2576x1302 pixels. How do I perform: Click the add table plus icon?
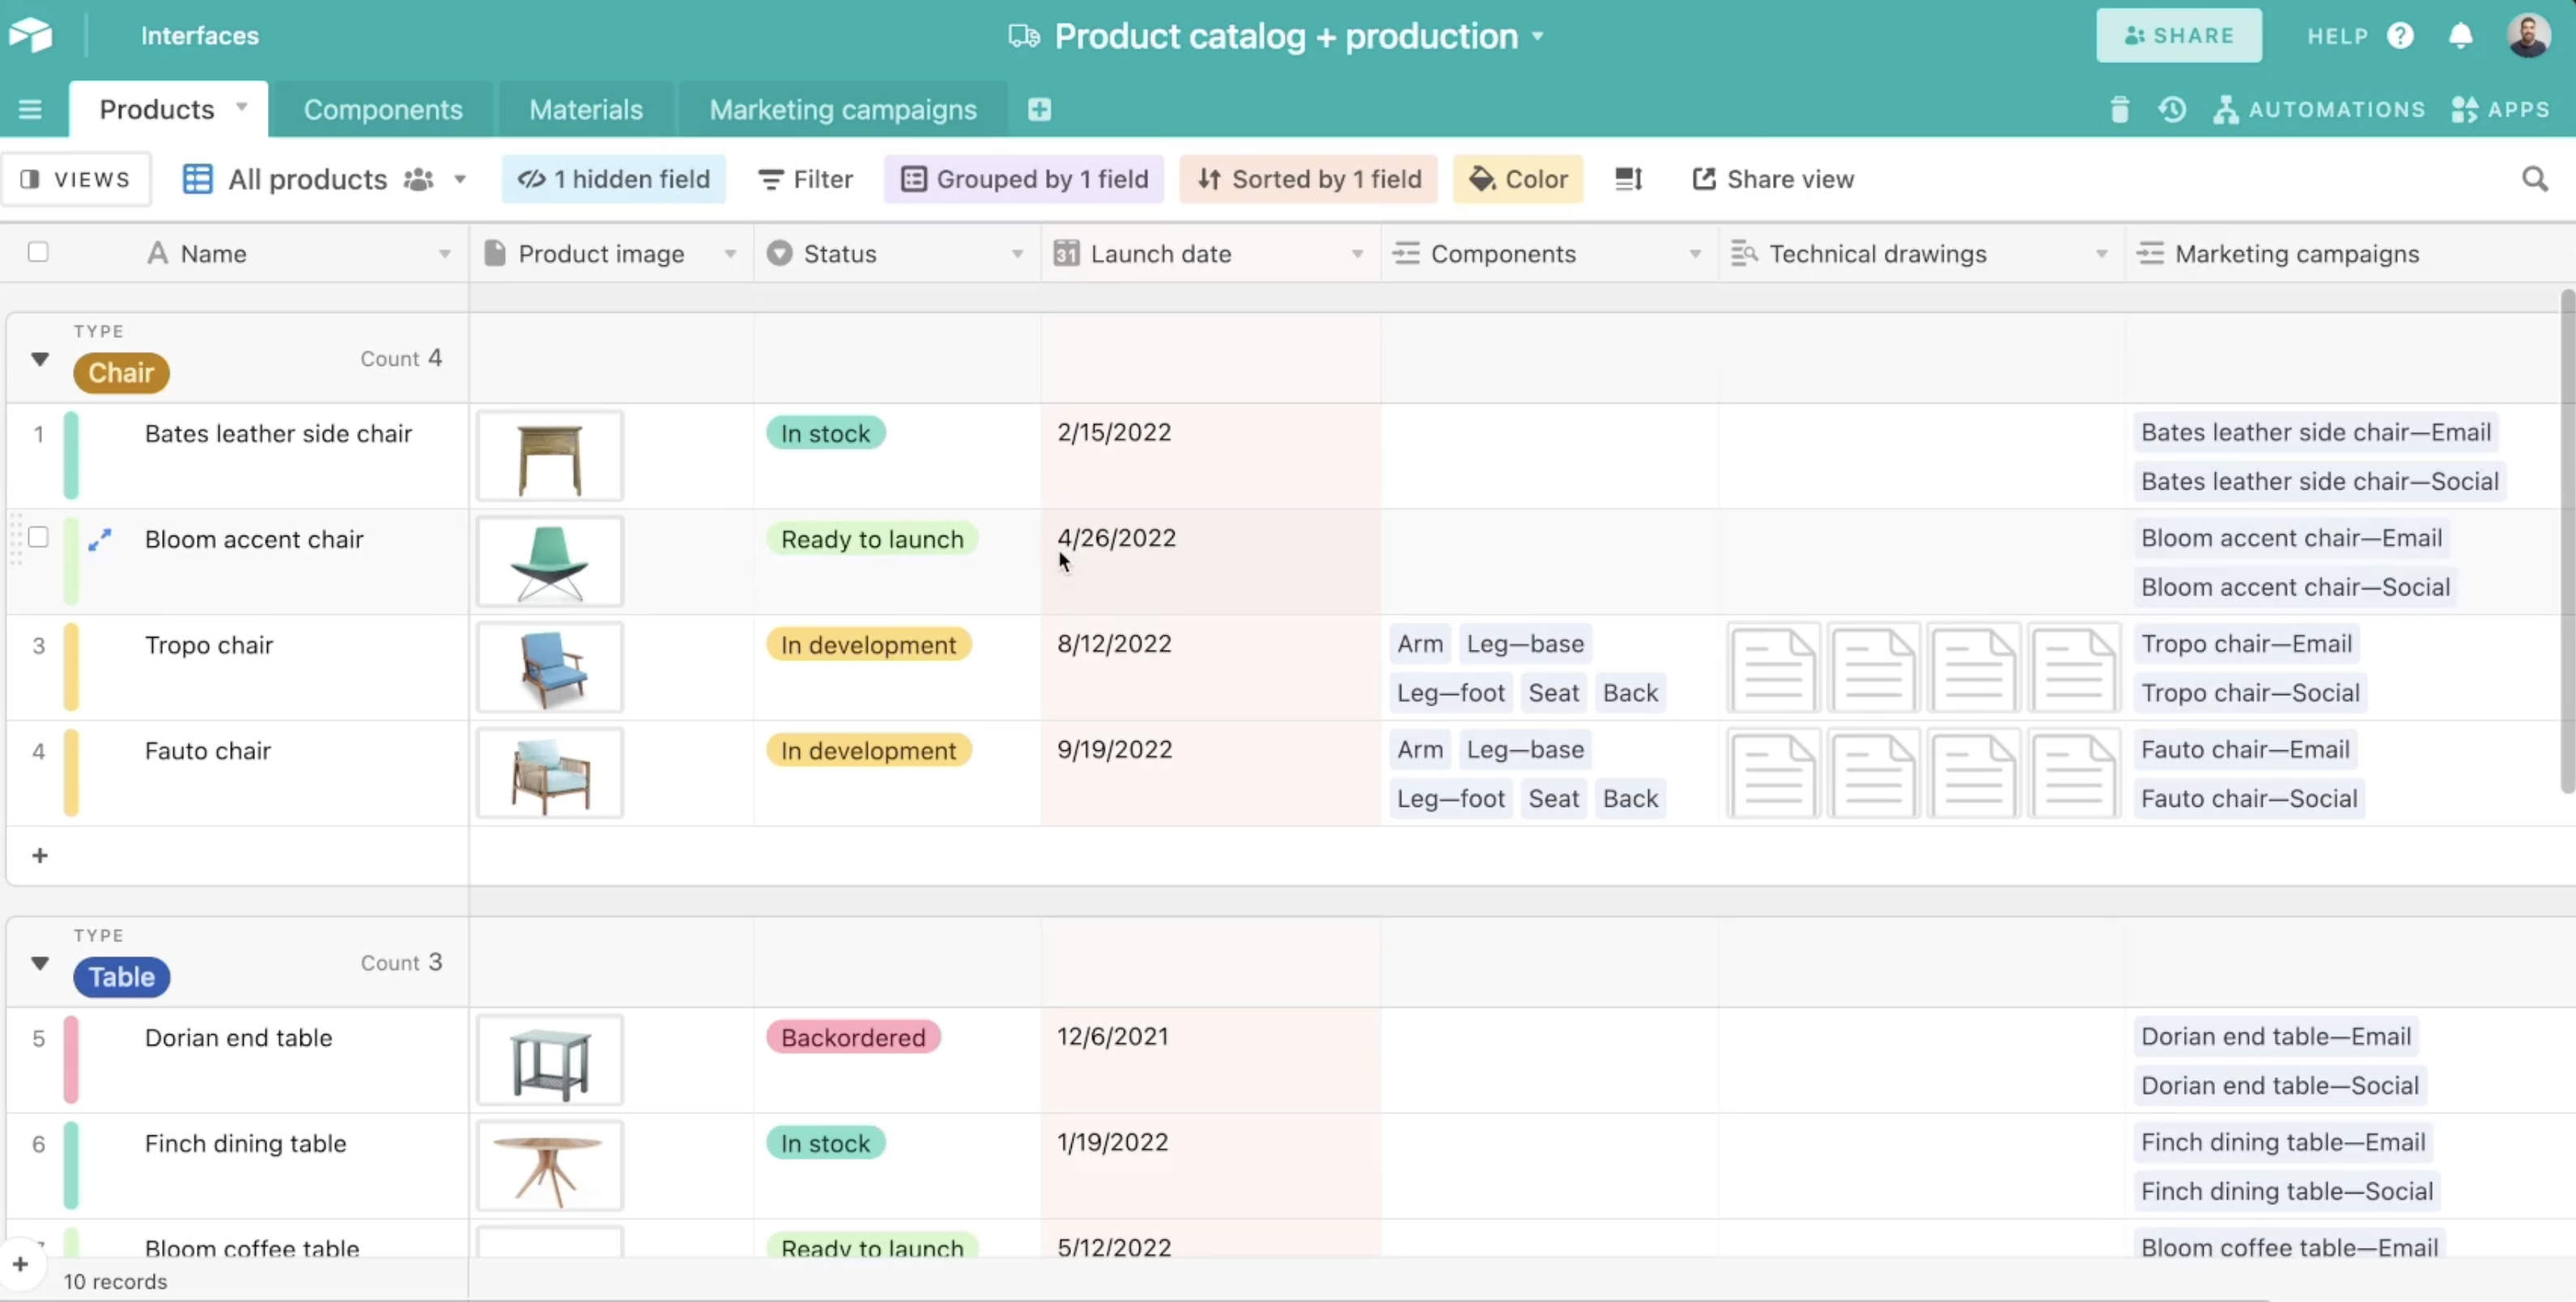(x=1039, y=110)
